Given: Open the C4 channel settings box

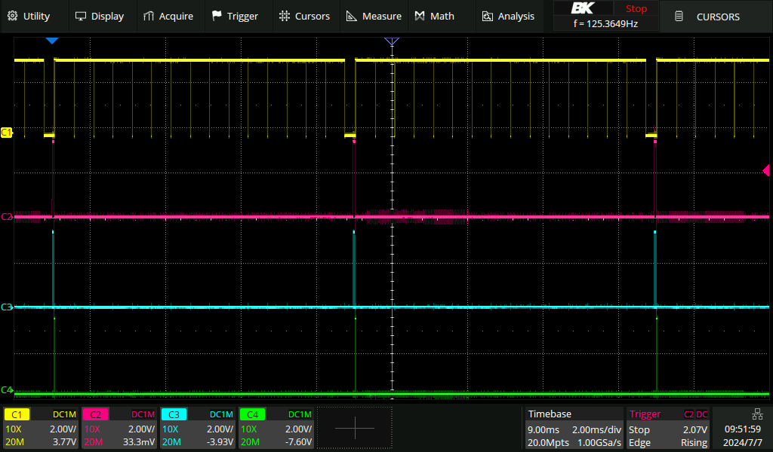Looking at the screenshot, I should click(x=276, y=428).
